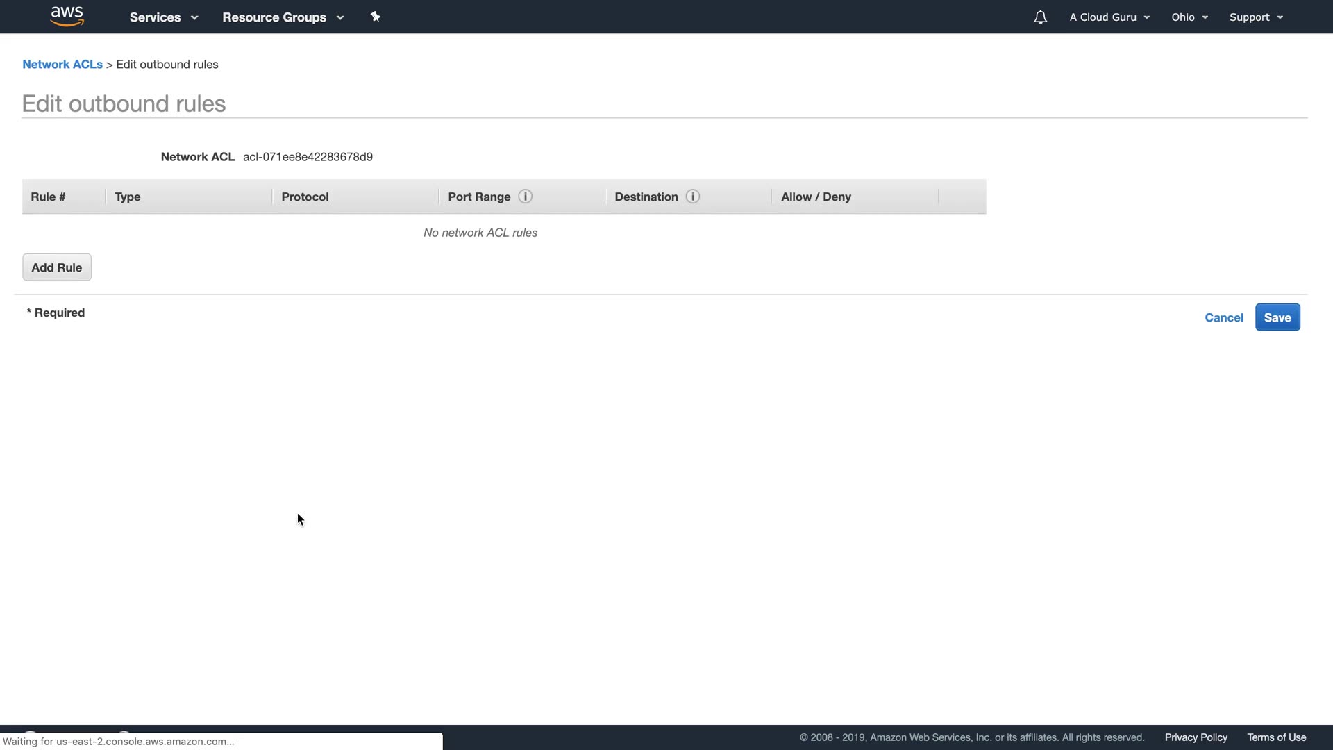Go back to the Network ACLs breadcrumb
The image size is (1333, 750).
coord(62,64)
